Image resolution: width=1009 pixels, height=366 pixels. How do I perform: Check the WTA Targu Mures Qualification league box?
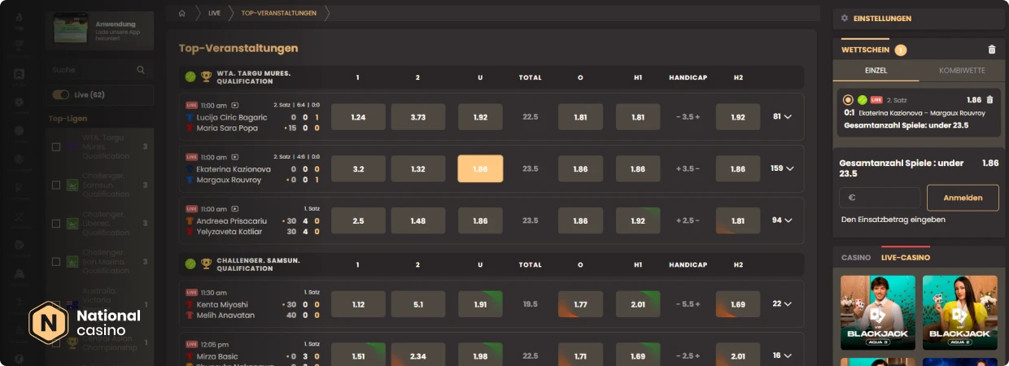coord(56,147)
